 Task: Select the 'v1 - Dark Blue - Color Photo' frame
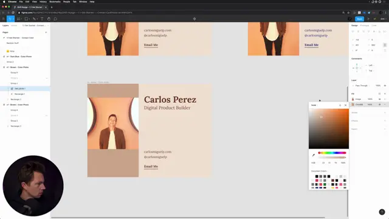pyautogui.click(x=19, y=57)
